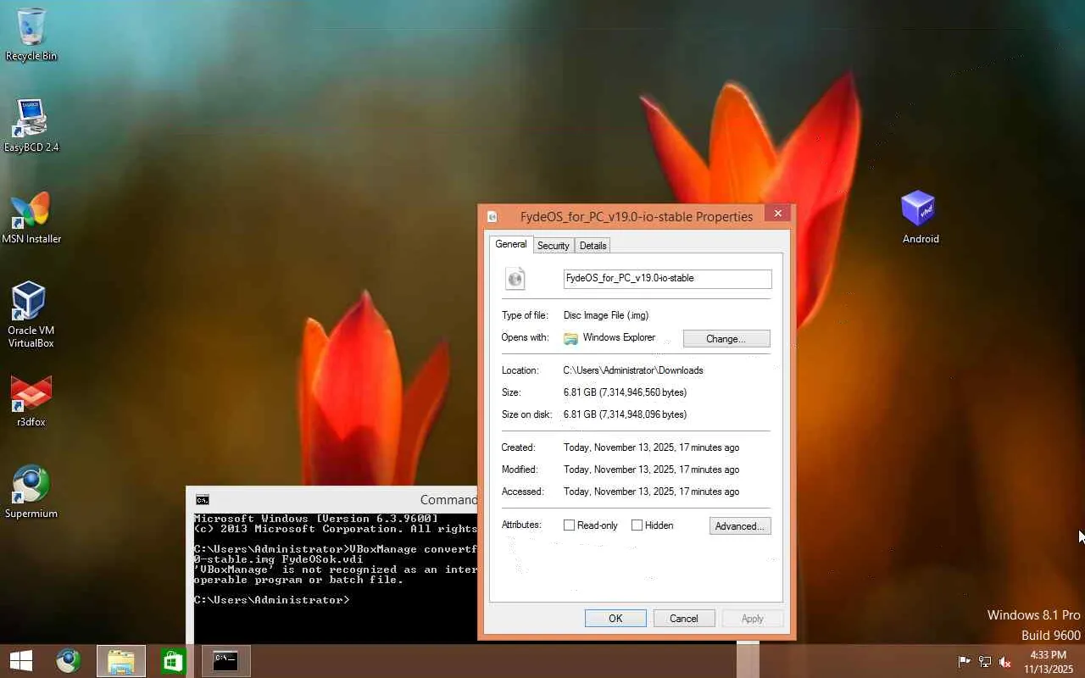Select the r3dfox desktop shortcut

pyautogui.click(x=31, y=401)
